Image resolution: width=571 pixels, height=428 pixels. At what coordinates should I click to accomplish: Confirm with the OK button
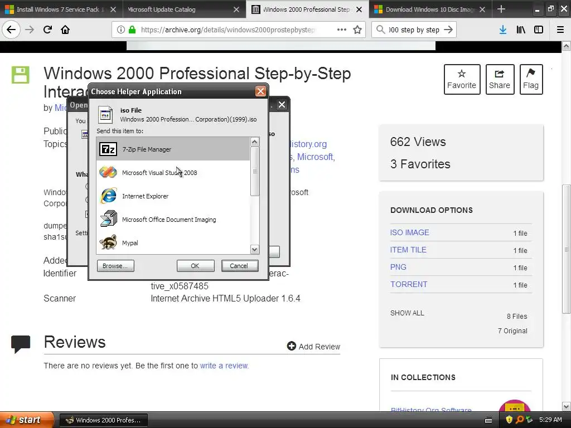pyautogui.click(x=195, y=266)
